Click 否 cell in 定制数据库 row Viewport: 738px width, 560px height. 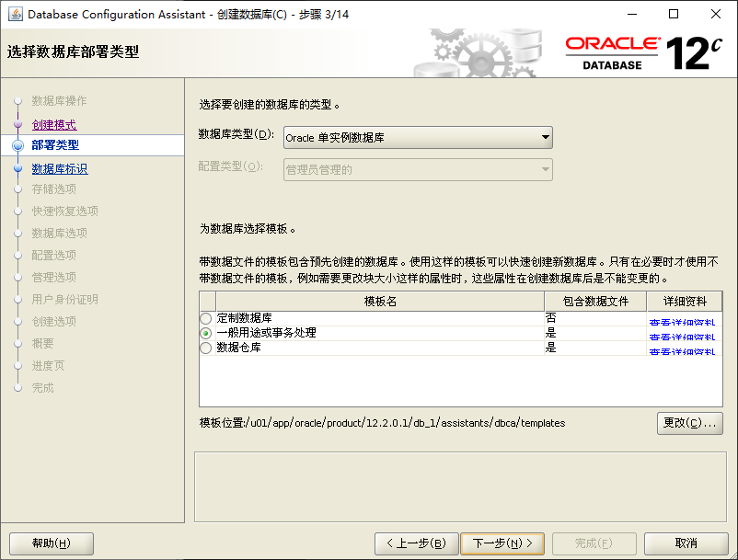click(595, 318)
